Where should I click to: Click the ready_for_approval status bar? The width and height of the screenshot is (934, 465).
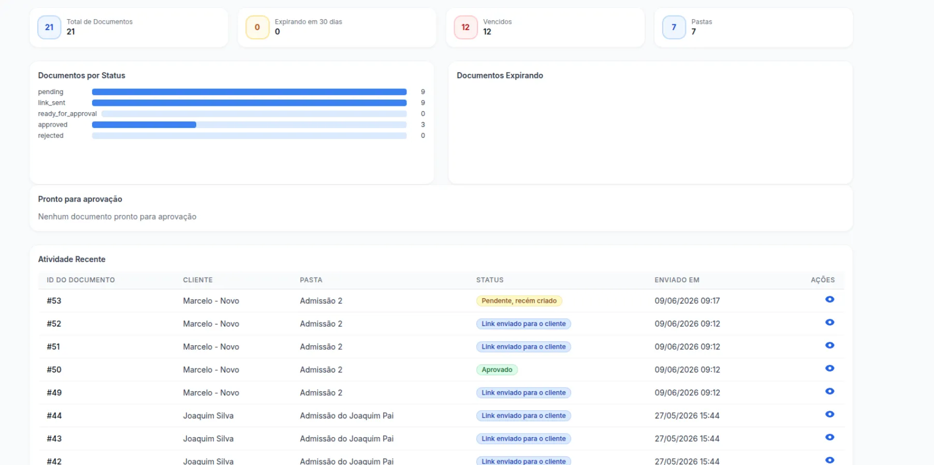(x=254, y=114)
